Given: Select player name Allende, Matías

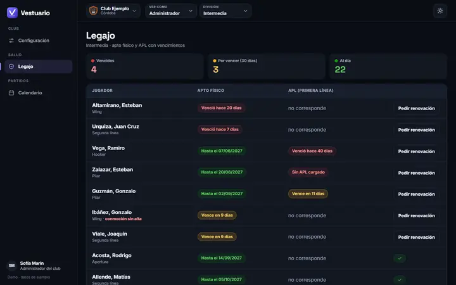Looking at the screenshot, I should pyautogui.click(x=111, y=277).
